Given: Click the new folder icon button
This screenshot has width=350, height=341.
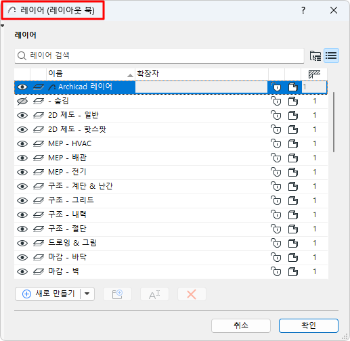Looking at the screenshot, I should click(x=117, y=294).
